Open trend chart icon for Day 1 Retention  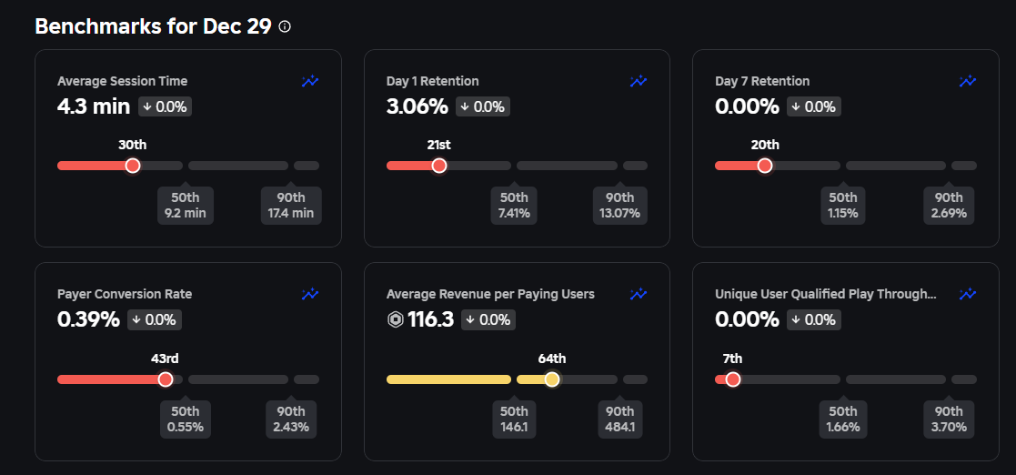(639, 81)
